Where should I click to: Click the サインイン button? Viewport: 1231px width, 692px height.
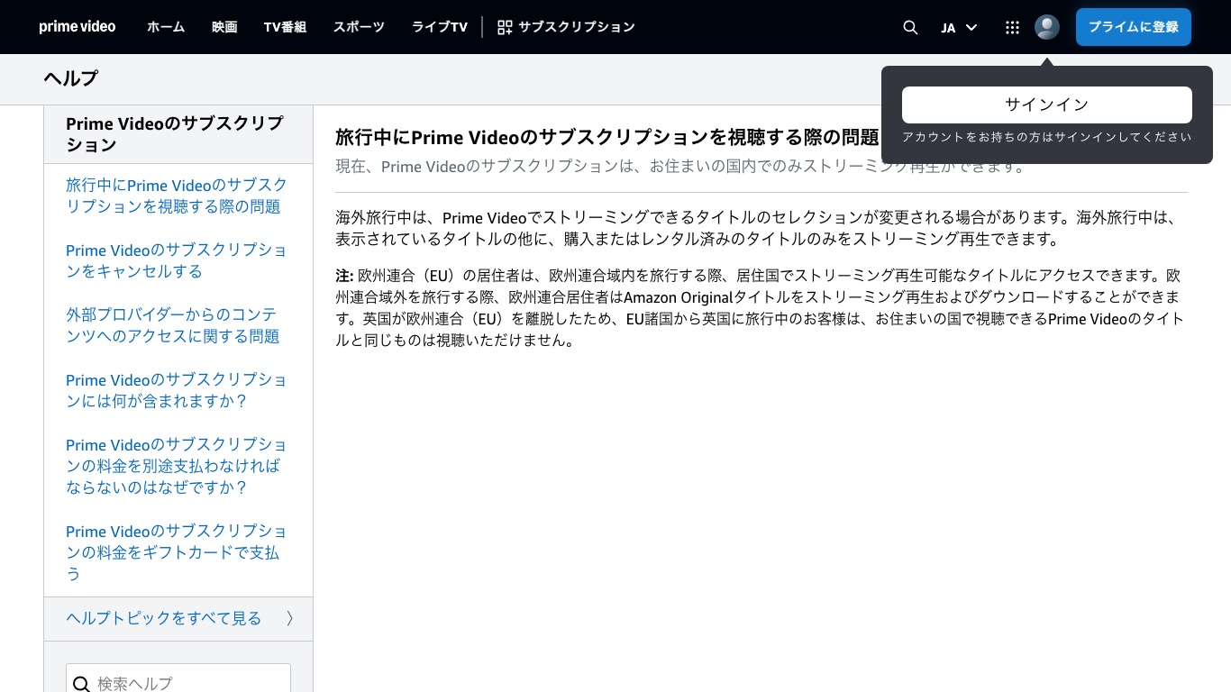click(x=1047, y=105)
